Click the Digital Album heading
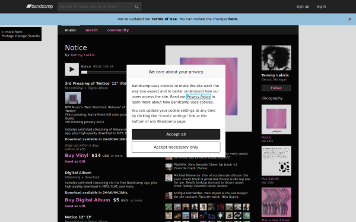The height and width of the screenshot is (222, 356). point(78,173)
